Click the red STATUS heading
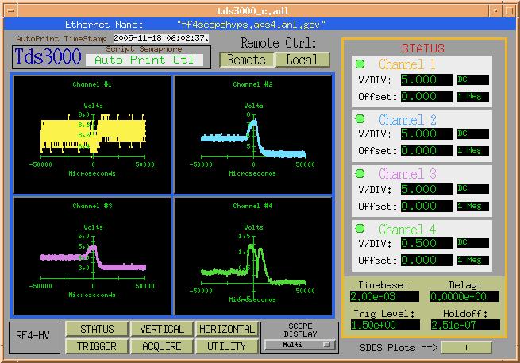The height and width of the screenshot is (363, 520). pos(423,48)
